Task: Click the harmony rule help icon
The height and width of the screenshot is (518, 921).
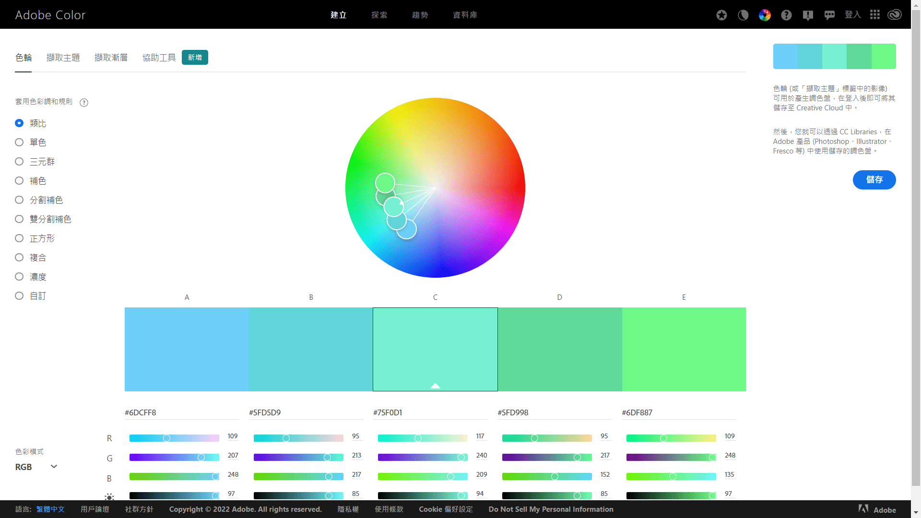Action: [x=84, y=103]
